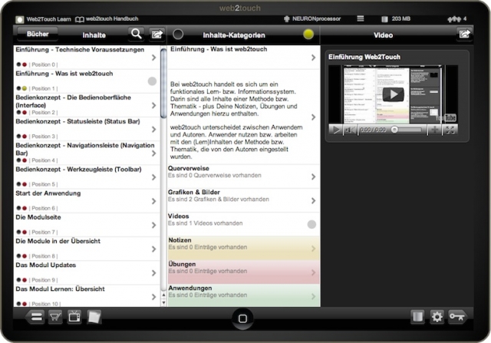This screenshot has height=343, width=491.
Task: Select Das Modul Updates entry
Action: click(87, 272)
